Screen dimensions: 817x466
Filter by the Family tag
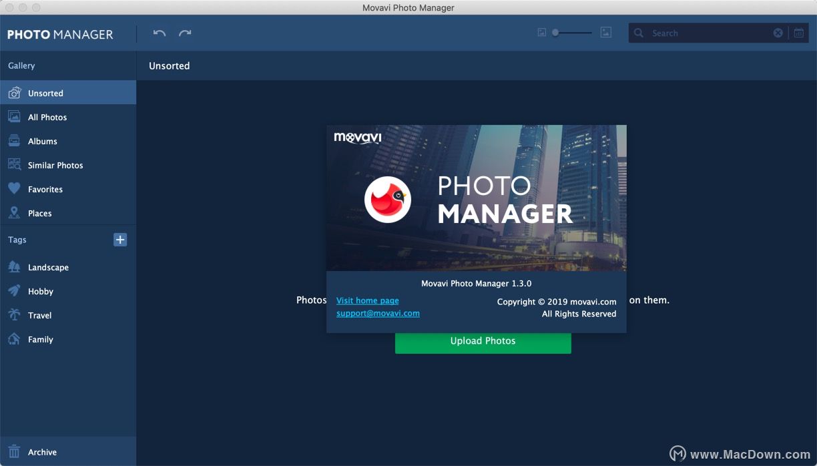pyautogui.click(x=68, y=339)
